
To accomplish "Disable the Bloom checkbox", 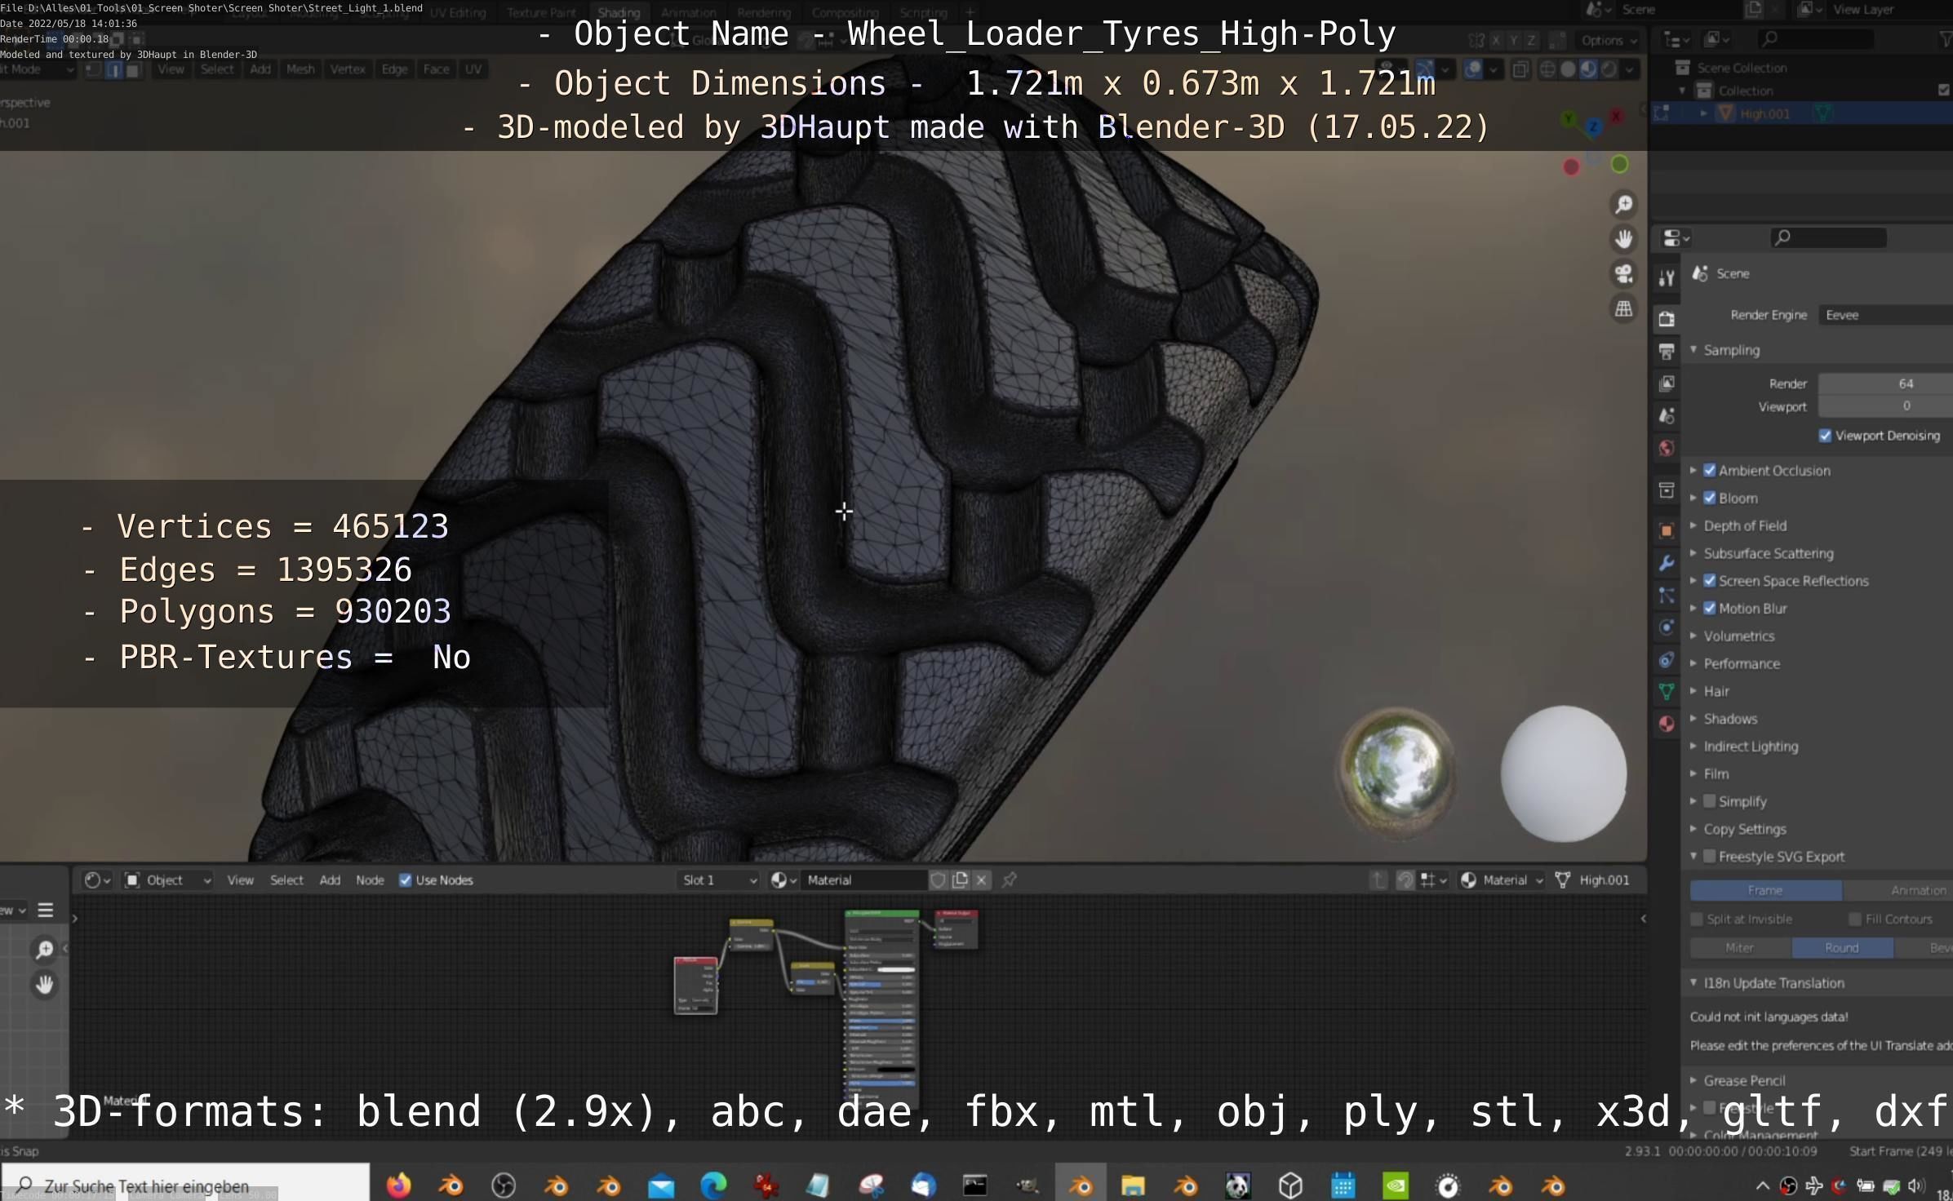I will [1710, 499].
